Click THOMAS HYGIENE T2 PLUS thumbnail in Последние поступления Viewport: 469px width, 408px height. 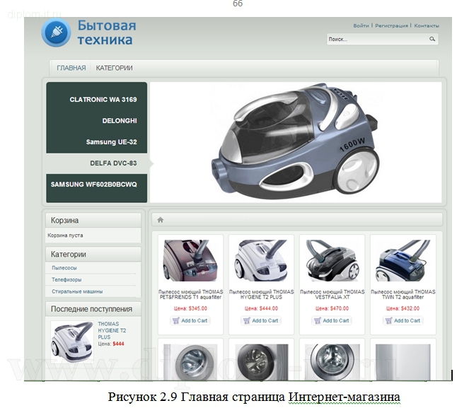point(71,341)
